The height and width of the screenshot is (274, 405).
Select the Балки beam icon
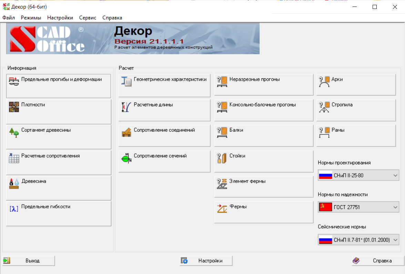point(222,133)
